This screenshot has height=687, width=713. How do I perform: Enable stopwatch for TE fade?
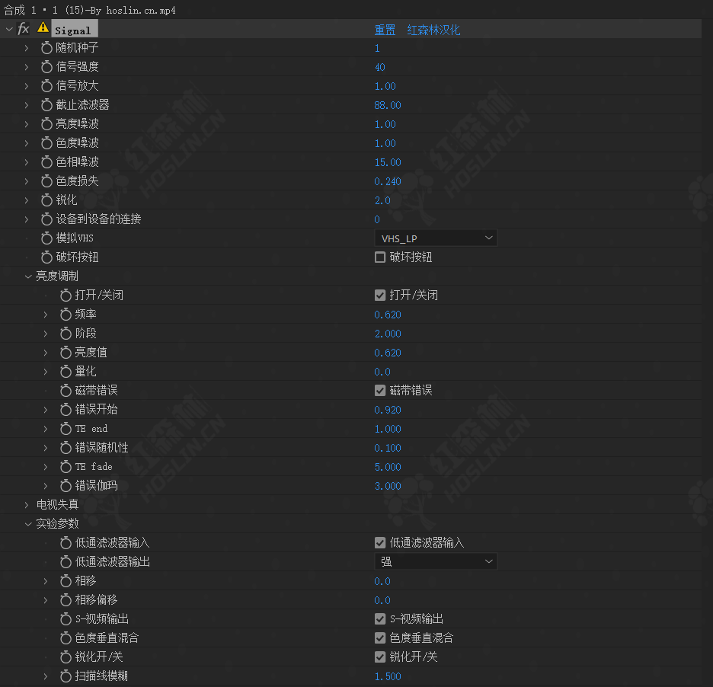[x=66, y=467]
